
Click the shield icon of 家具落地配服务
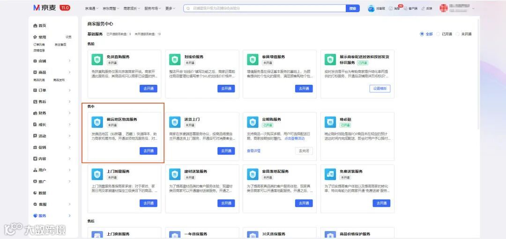coord(253,174)
